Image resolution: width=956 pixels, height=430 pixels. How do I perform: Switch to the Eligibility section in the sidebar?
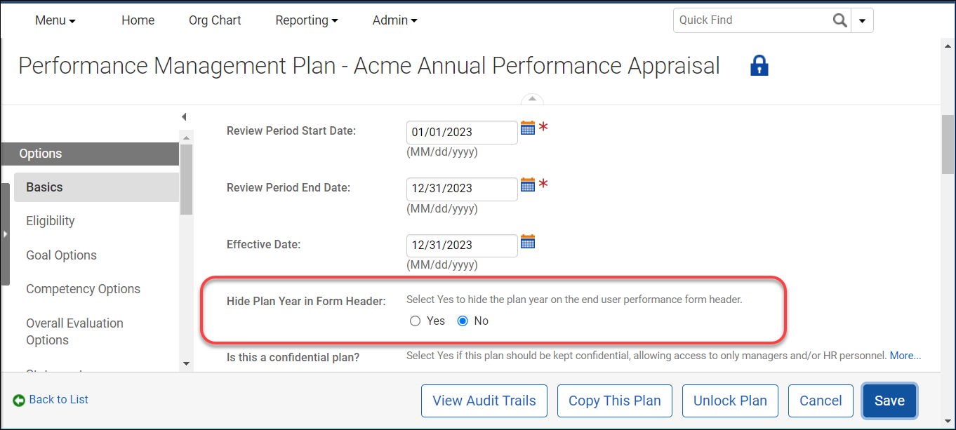pos(50,220)
